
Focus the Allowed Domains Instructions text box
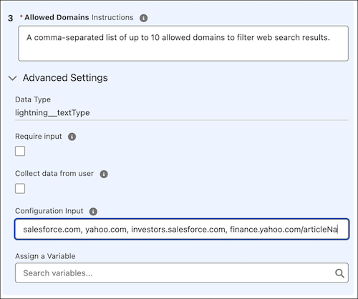(x=183, y=44)
